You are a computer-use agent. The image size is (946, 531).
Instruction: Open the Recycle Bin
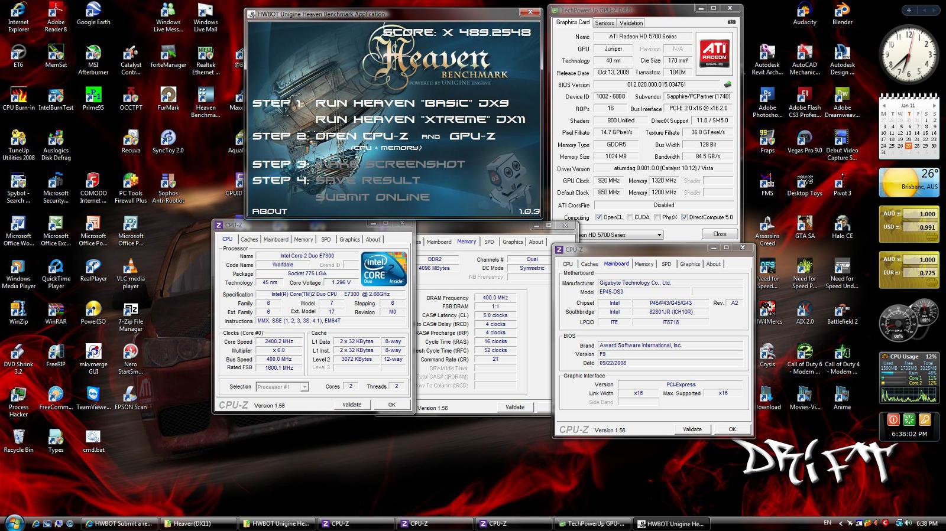[18, 441]
